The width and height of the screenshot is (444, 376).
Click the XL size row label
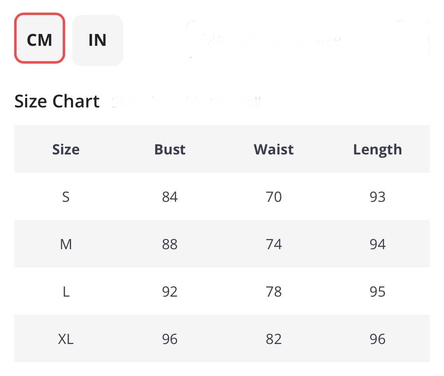[66, 339]
